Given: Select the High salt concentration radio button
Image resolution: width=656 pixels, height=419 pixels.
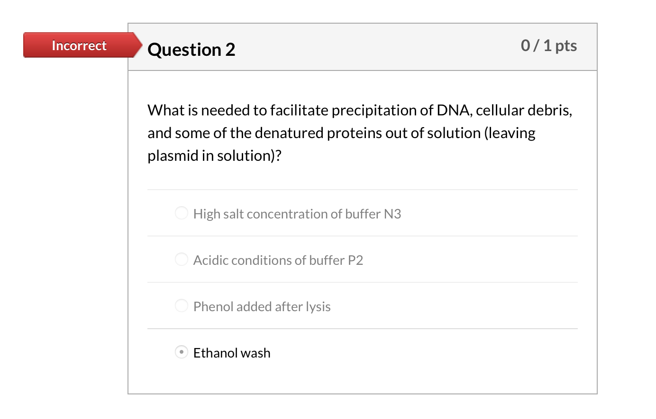Looking at the screenshot, I should point(182,213).
